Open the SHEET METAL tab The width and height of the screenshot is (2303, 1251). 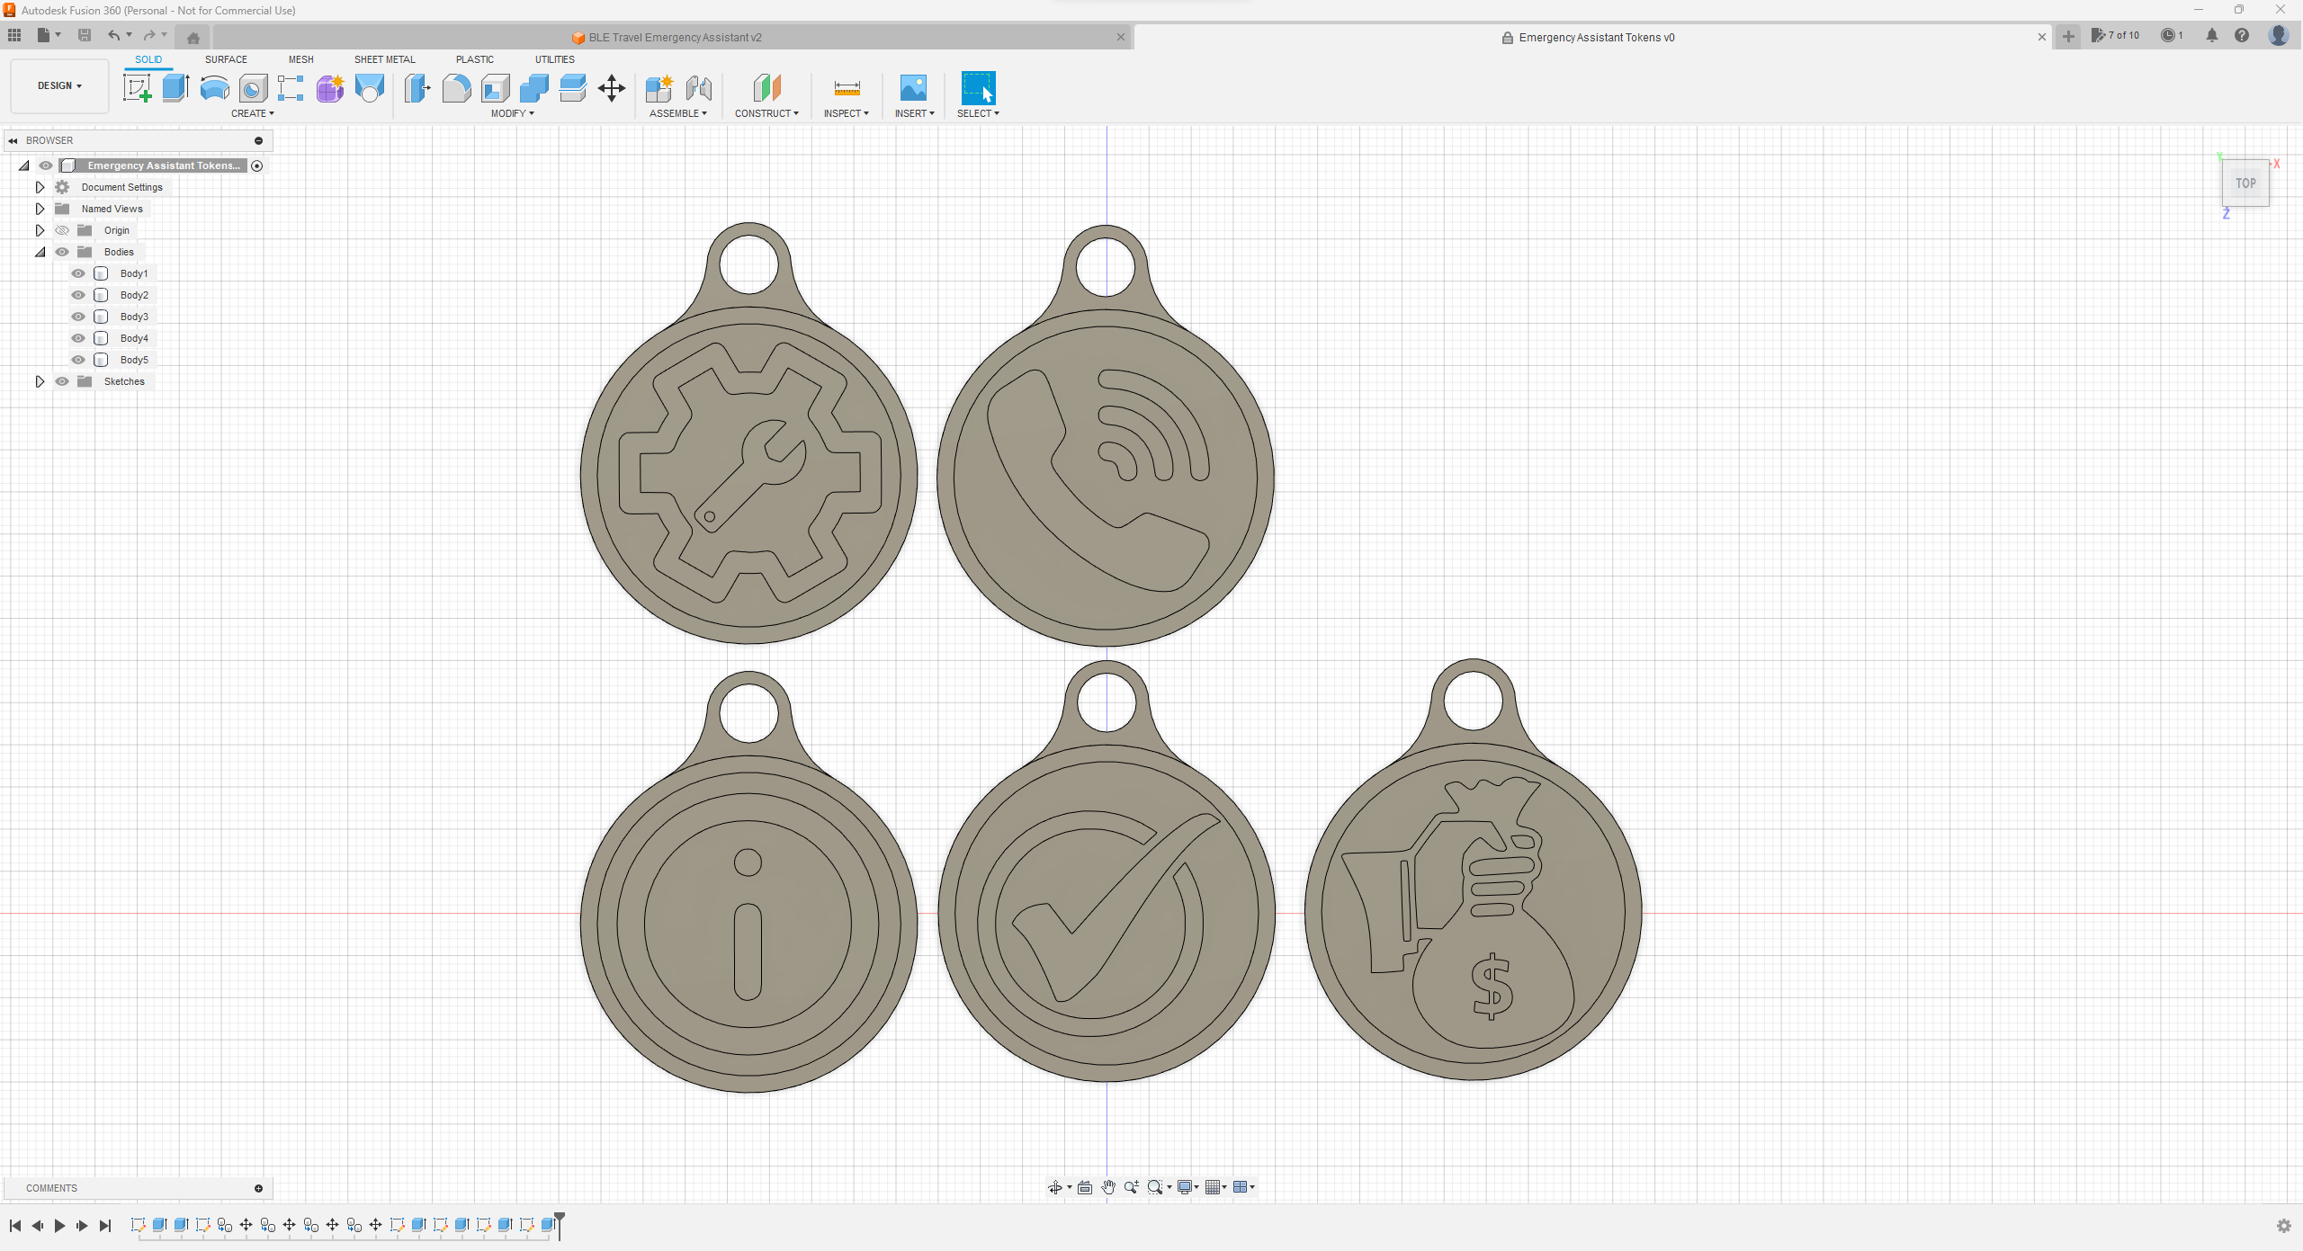click(384, 59)
